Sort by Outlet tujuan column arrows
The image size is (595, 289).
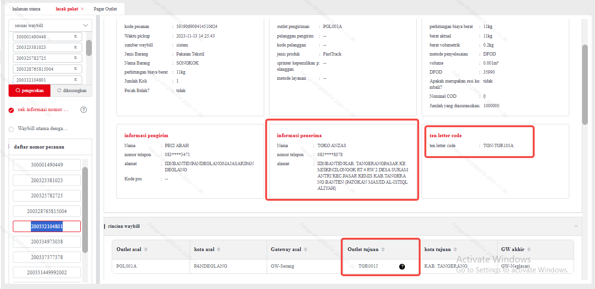383,249
